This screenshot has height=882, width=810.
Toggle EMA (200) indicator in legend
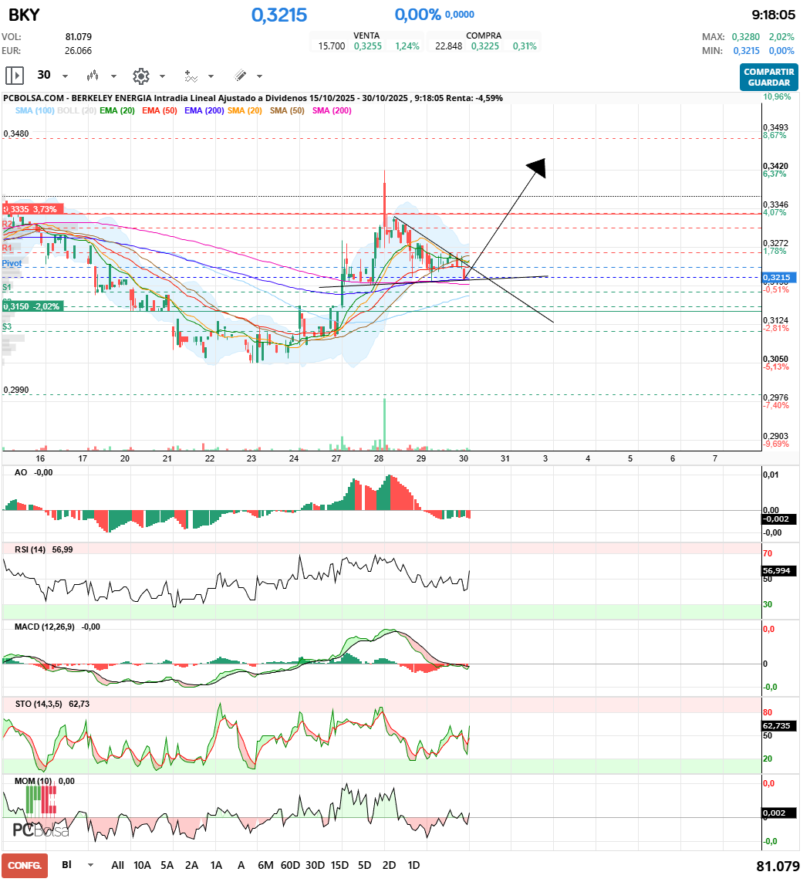point(204,111)
